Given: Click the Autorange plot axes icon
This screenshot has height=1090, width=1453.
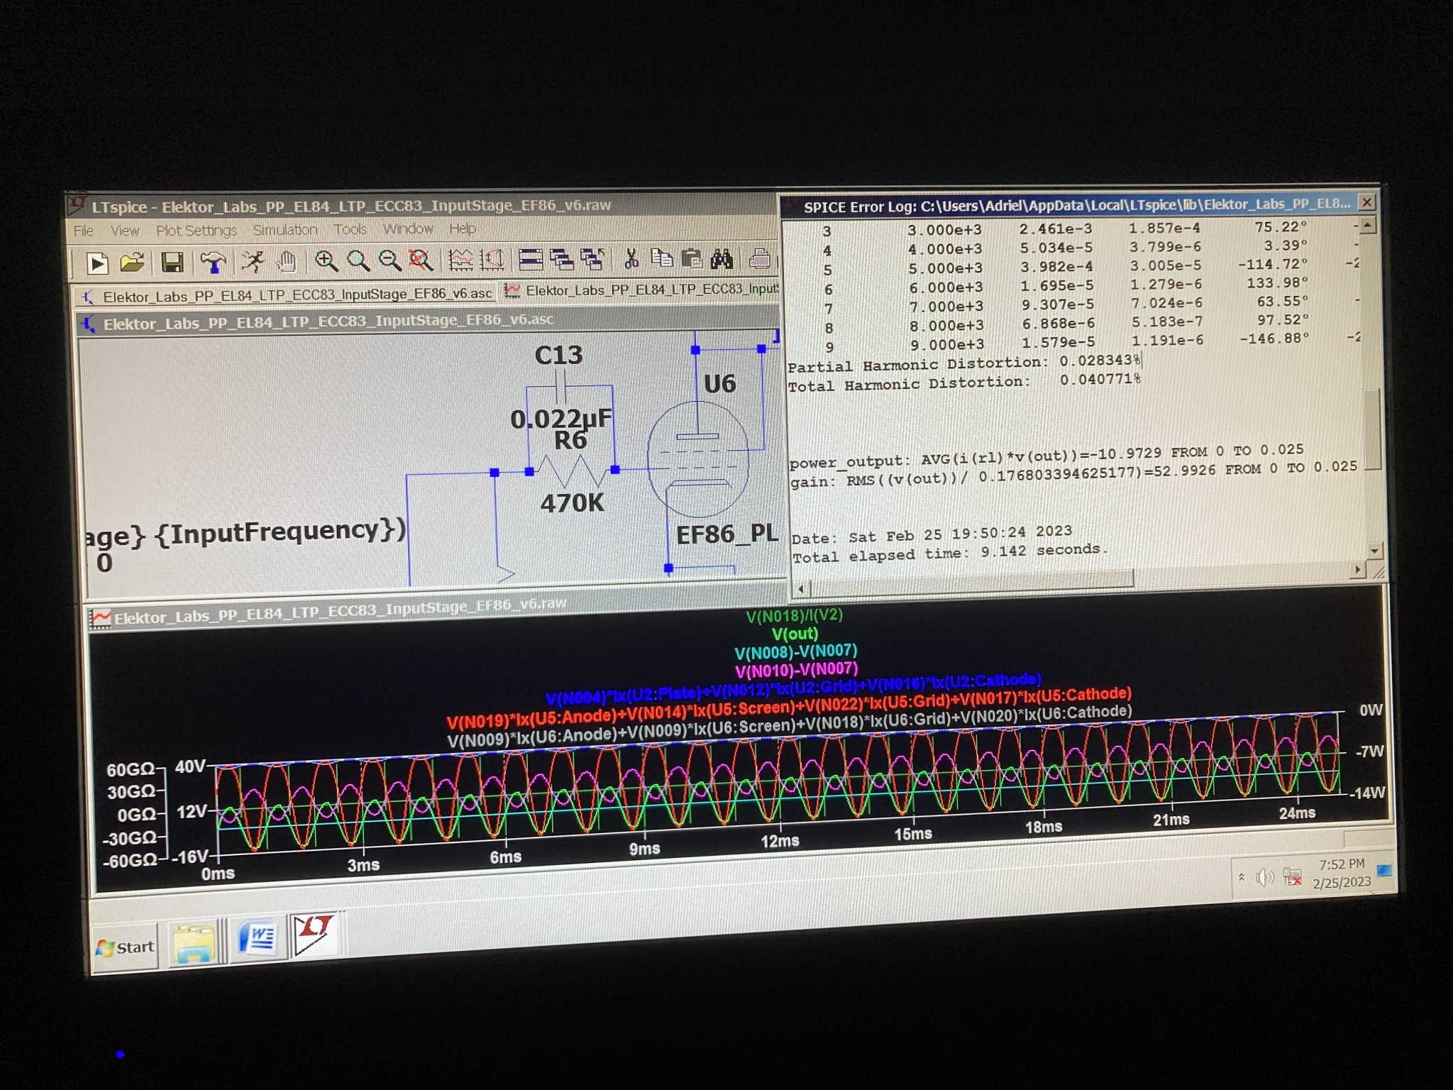Looking at the screenshot, I should pos(460,260).
